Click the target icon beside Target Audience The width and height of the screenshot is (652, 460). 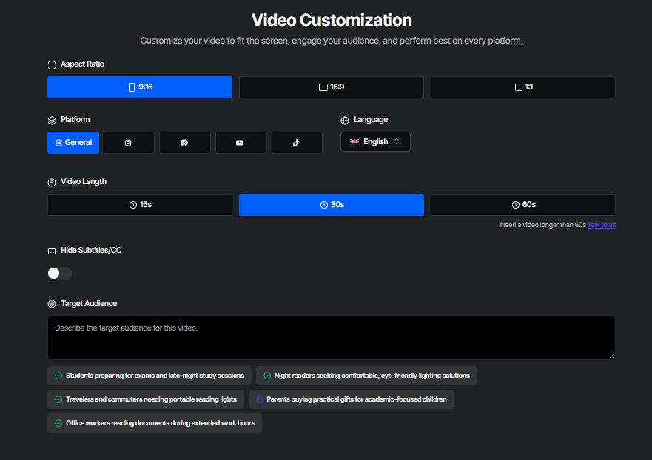51,303
